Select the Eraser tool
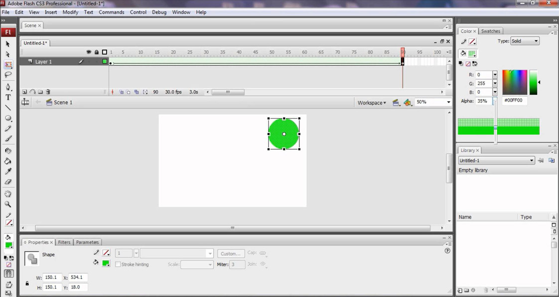Viewport: 559px width, 297px height. coord(8,182)
